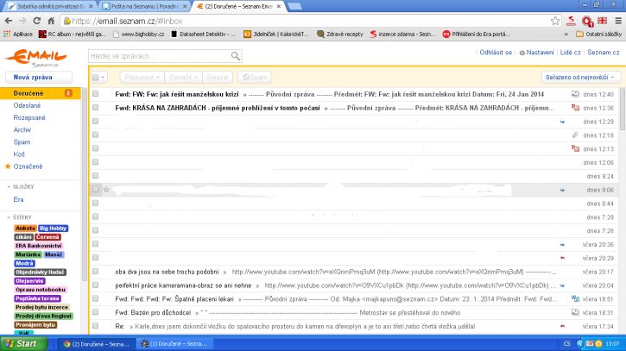Select checkbox of the 12:06 message

(96, 162)
